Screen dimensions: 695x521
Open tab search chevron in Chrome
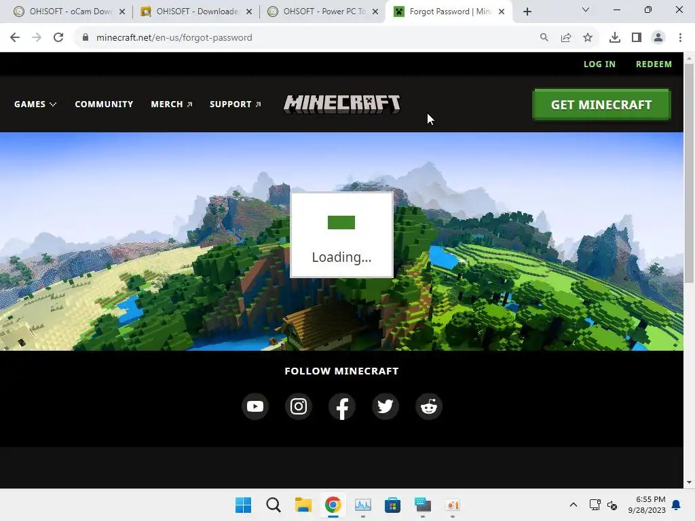586,9
